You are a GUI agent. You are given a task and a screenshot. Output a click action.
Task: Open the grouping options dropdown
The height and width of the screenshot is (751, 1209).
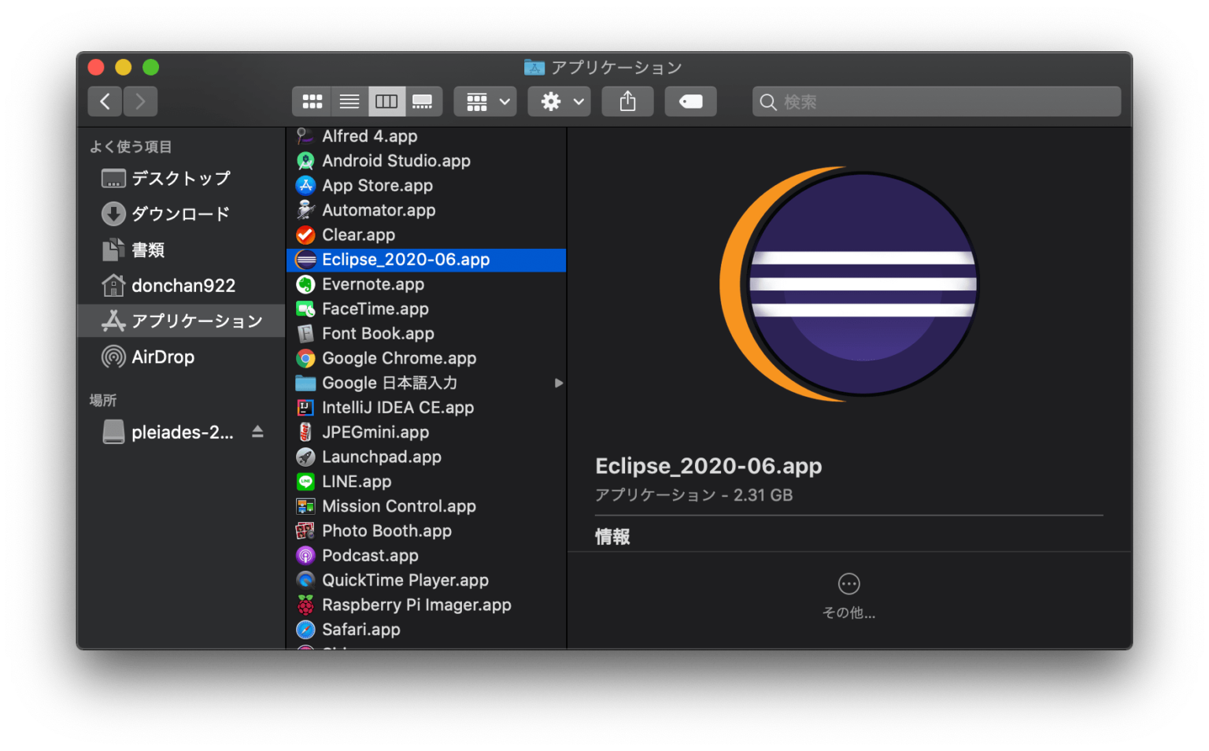coord(484,101)
